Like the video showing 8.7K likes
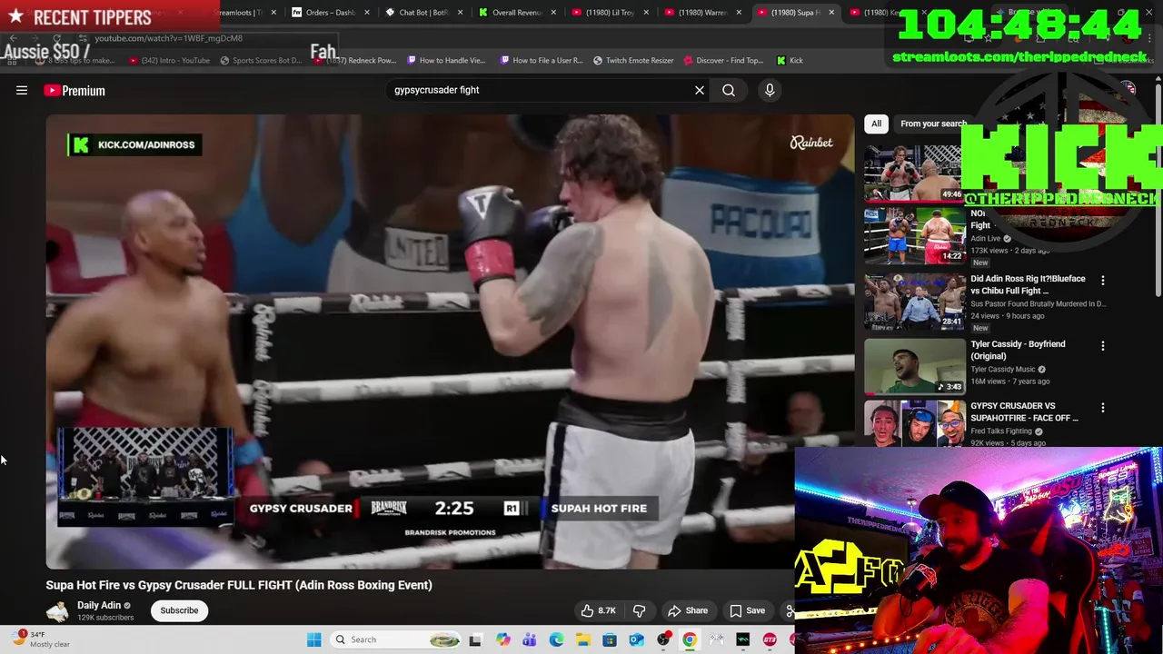Image resolution: width=1163 pixels, height=654 pixels. tap(598, 610)
